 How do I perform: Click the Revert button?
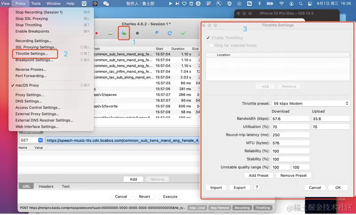point(144,197)
